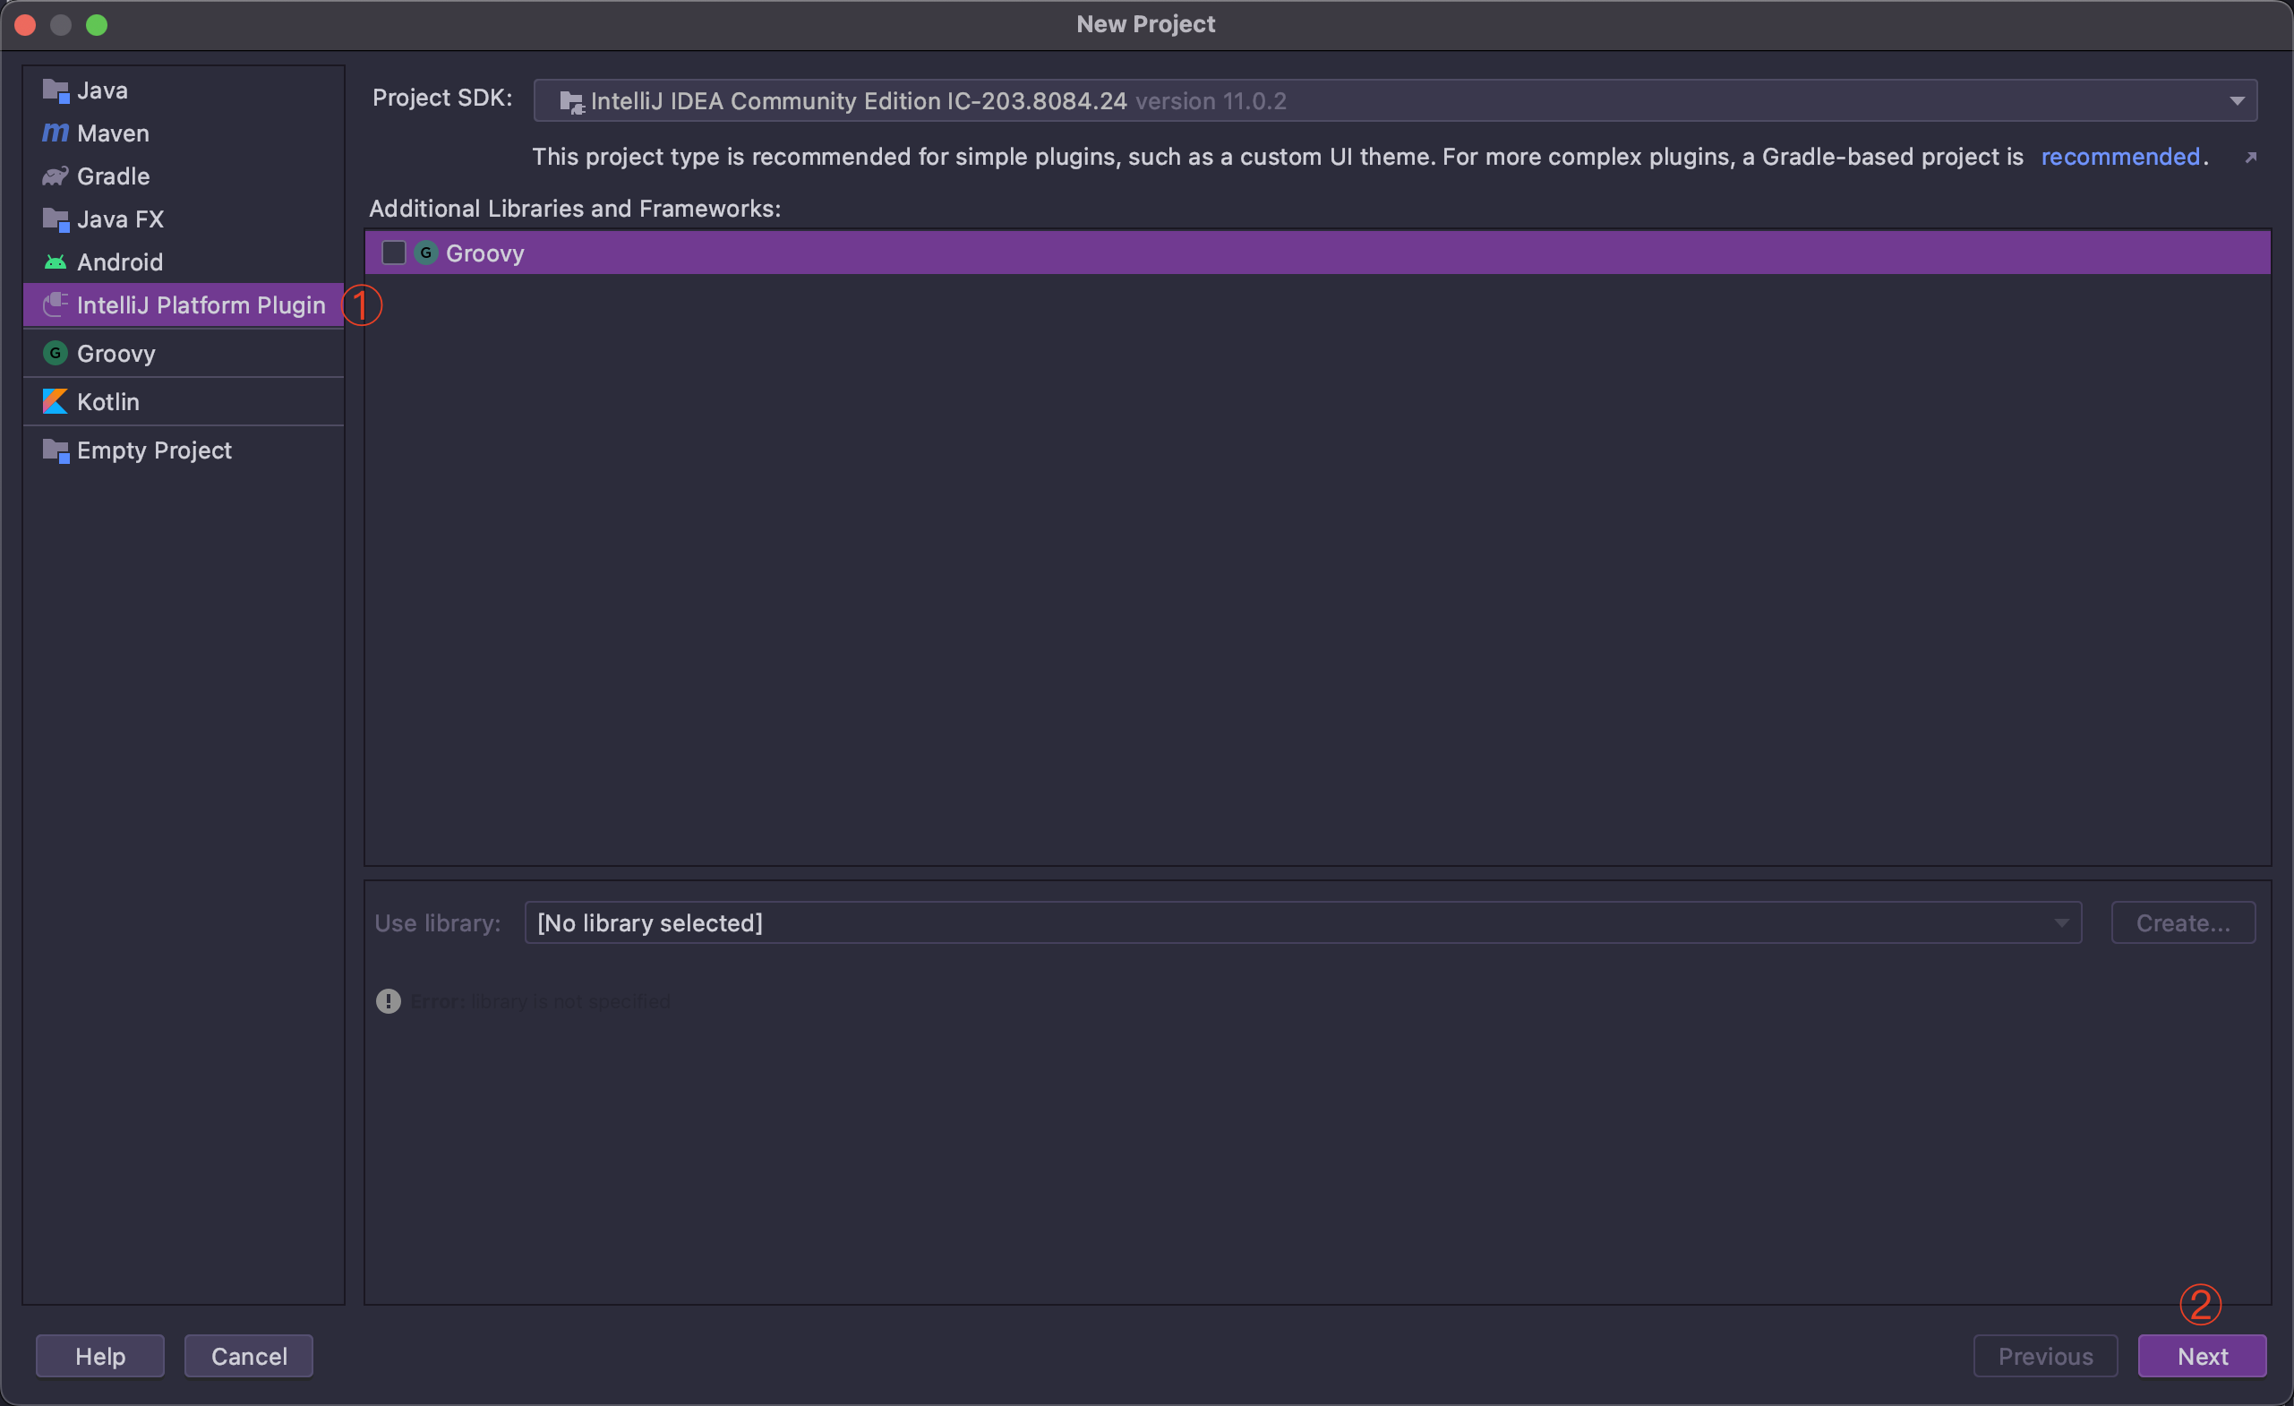Select Empty Project in the list

(184, 450)
